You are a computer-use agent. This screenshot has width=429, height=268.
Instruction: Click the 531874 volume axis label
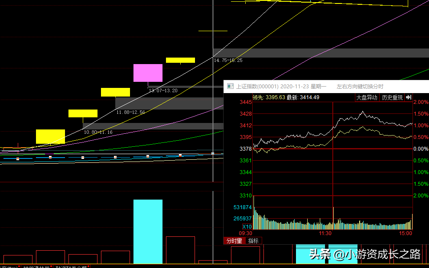[242, 207]
